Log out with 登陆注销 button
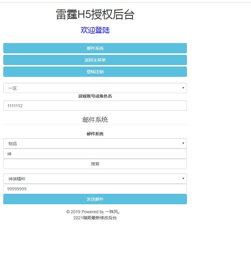251x253 pixels. [x=95, y=72]
